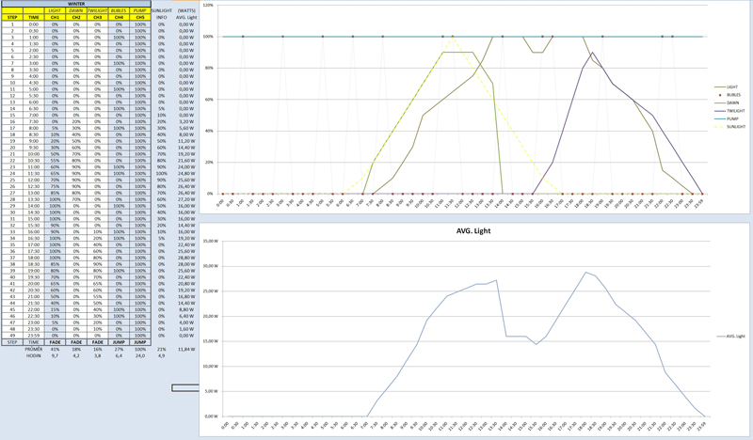Click the STEP header cell

pos(11,17)
